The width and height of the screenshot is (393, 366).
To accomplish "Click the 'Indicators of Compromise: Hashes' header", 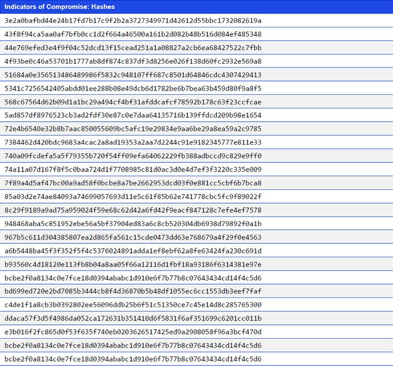I will point(59,7).
